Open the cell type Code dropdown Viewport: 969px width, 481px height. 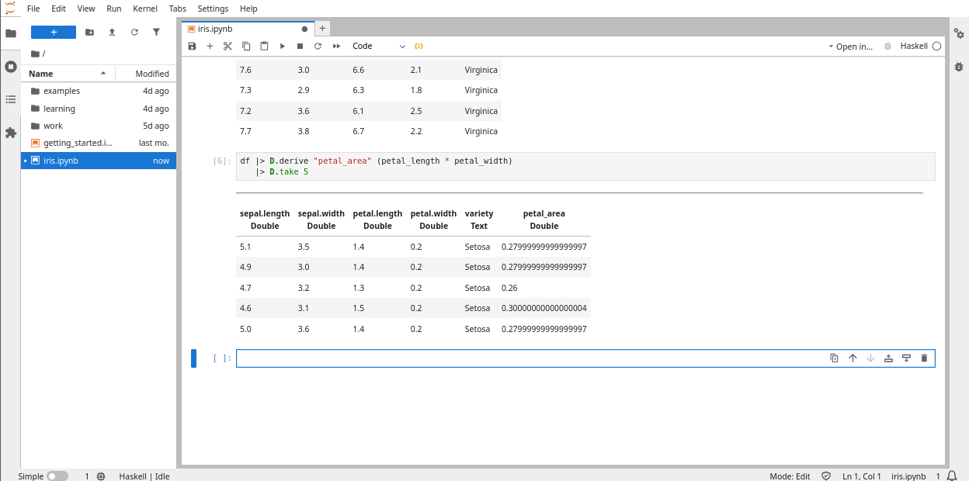pos(378,47)
